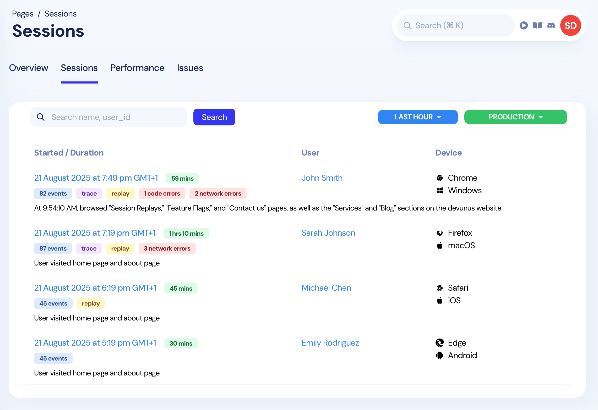Click the Search name, user_id field
The height and width of the screenshot is (410, 598).
115,117
